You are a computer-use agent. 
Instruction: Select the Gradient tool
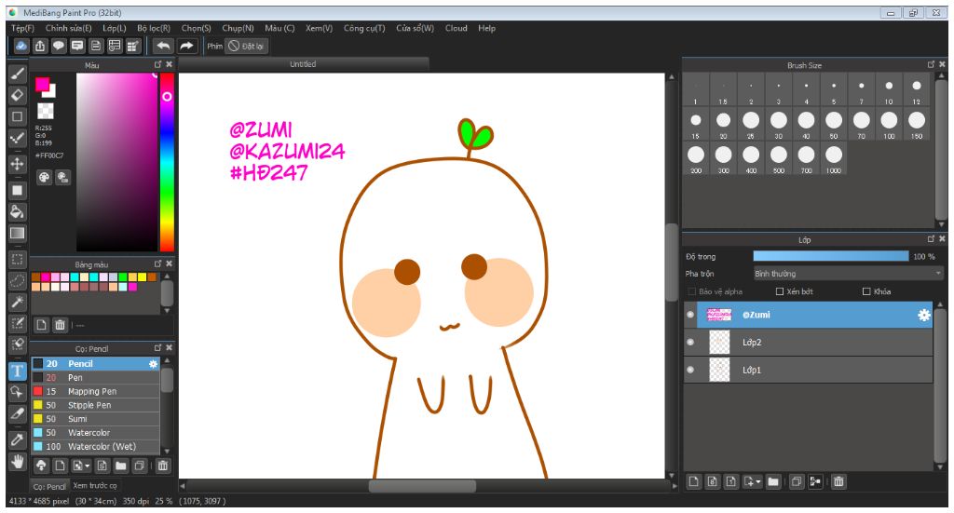18,234
